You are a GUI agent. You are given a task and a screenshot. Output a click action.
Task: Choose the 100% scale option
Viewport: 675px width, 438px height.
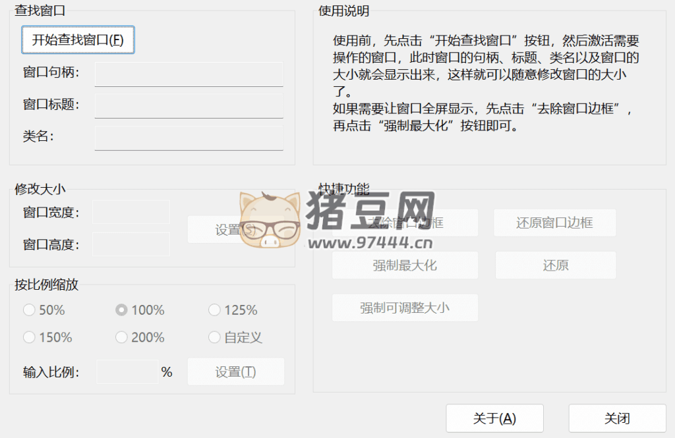click(121, 310)
